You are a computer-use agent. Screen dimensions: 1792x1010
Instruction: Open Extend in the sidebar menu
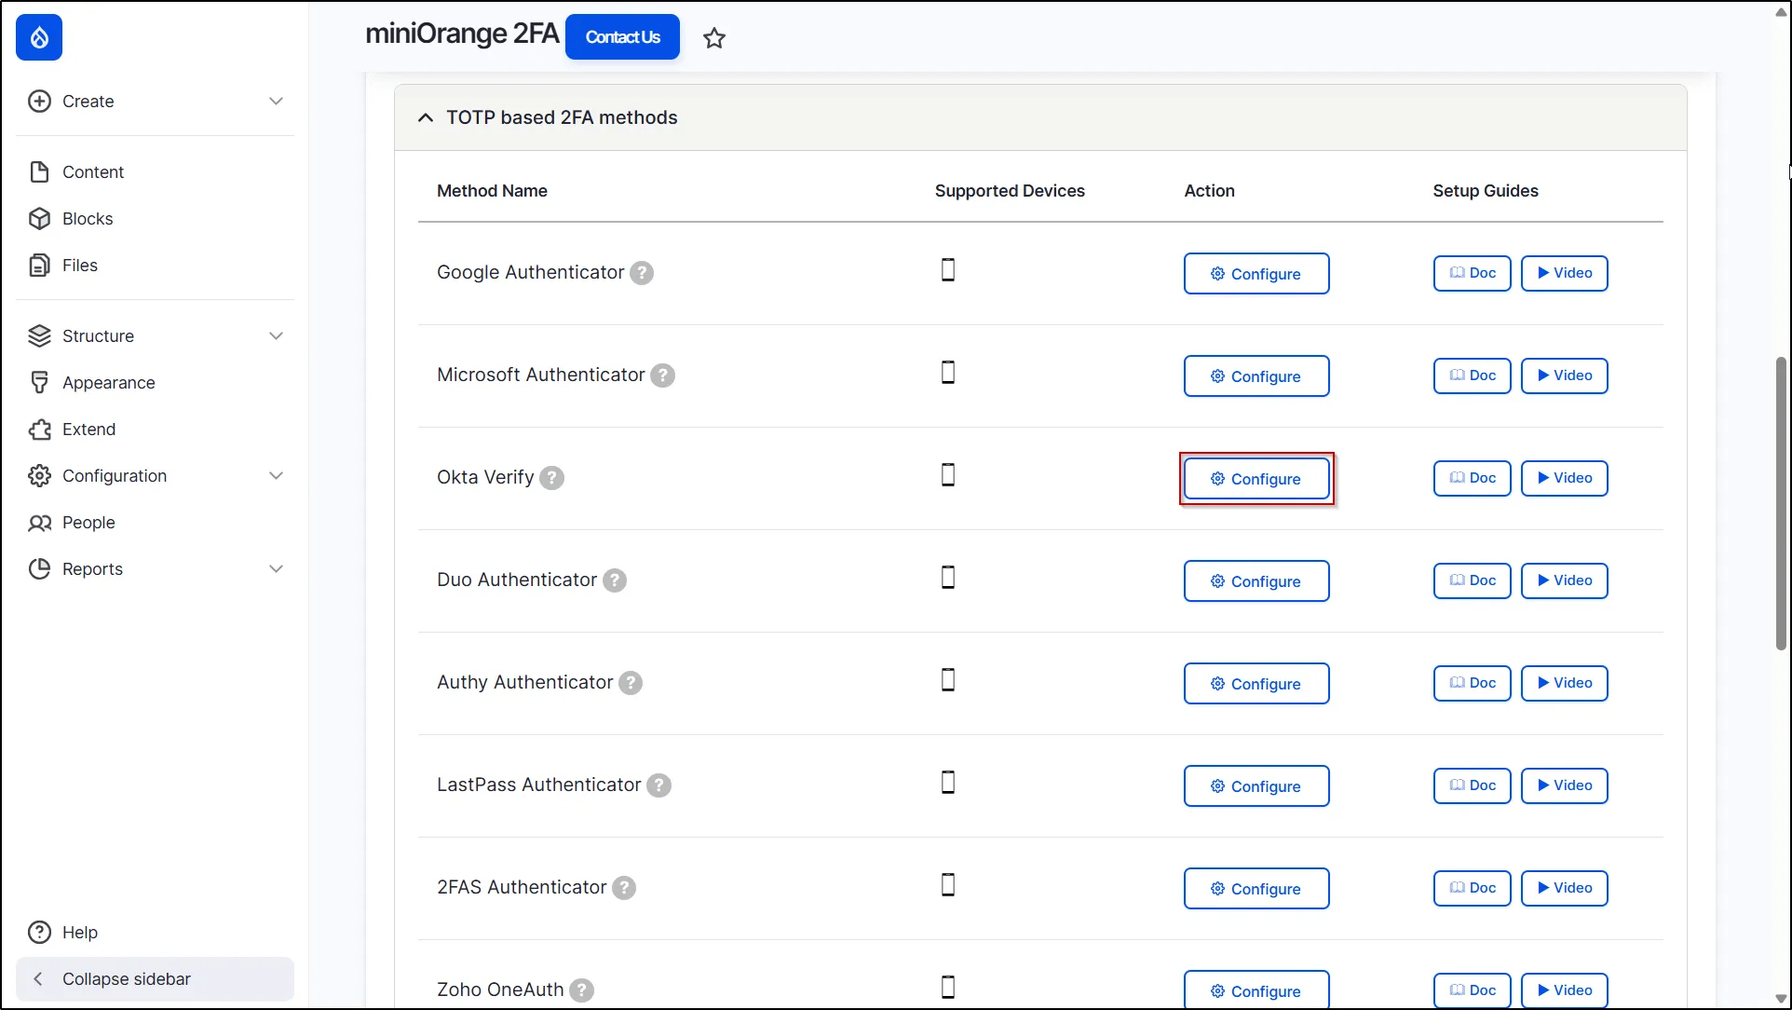pos(155,430)
